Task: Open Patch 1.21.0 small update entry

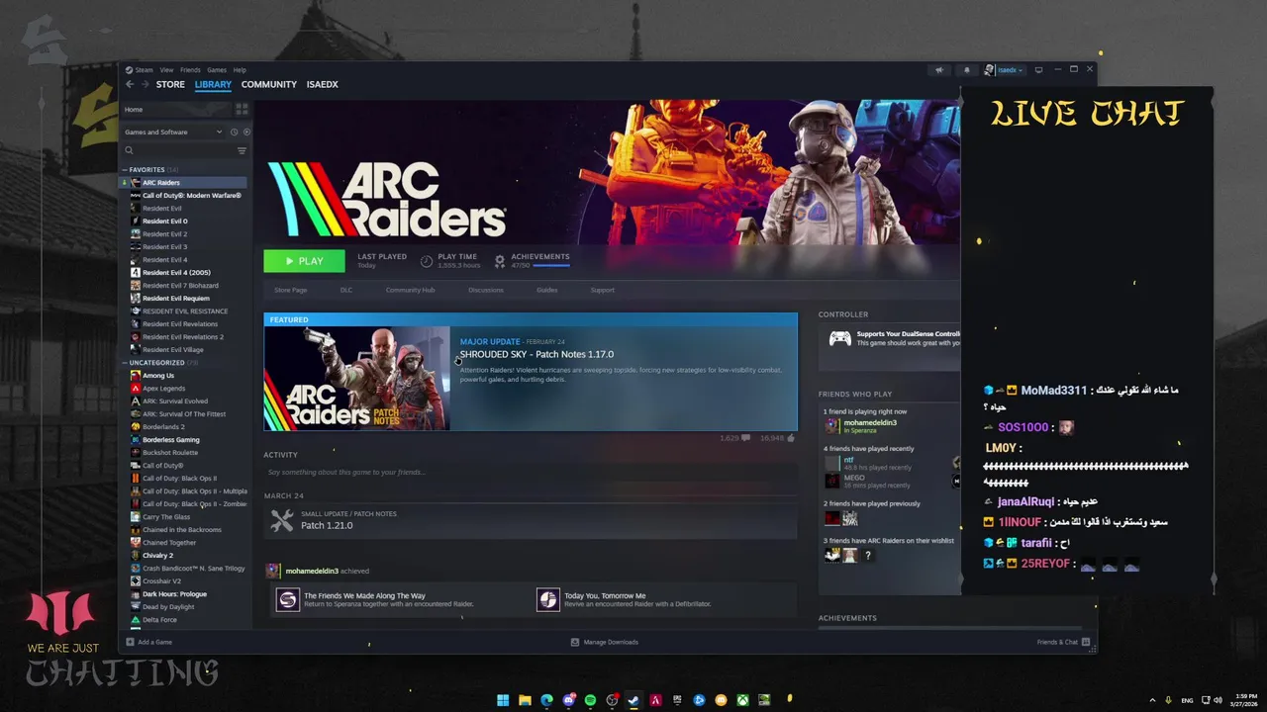Action: tap(531, 520)
